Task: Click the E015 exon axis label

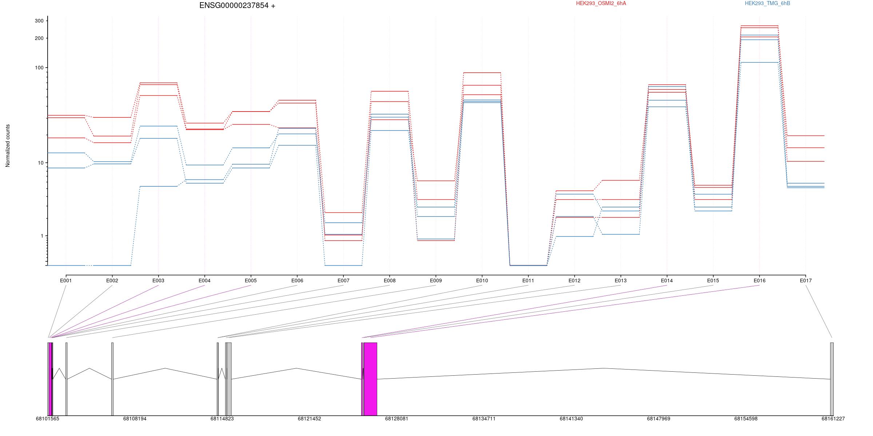Action: [713, 280]
